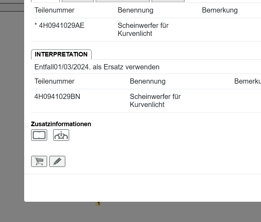Click the dimmed backdrop left of the dialog

point(12,105)
